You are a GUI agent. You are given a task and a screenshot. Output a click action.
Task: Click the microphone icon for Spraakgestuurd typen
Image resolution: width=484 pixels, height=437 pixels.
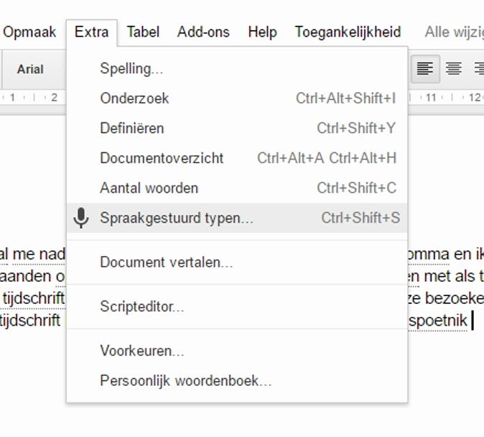coord(82,218)
